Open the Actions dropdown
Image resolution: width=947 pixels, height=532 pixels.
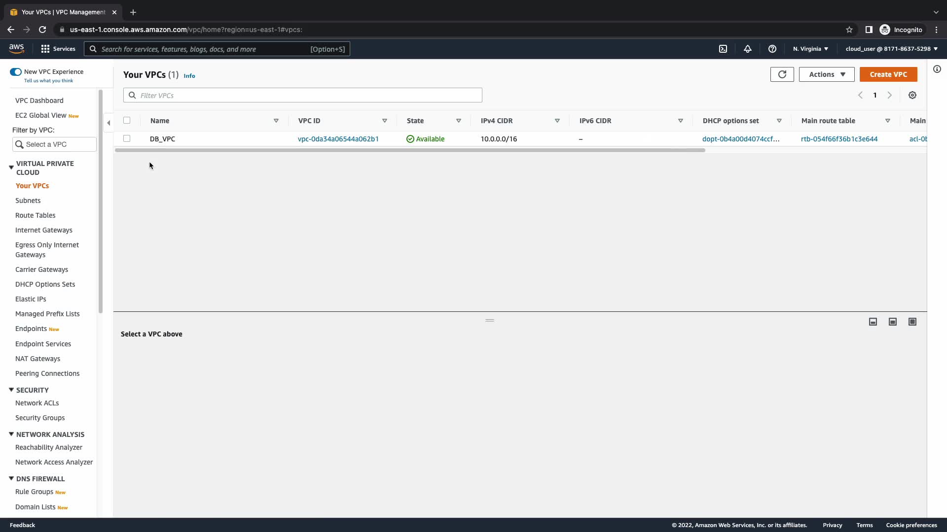[827, 74]
